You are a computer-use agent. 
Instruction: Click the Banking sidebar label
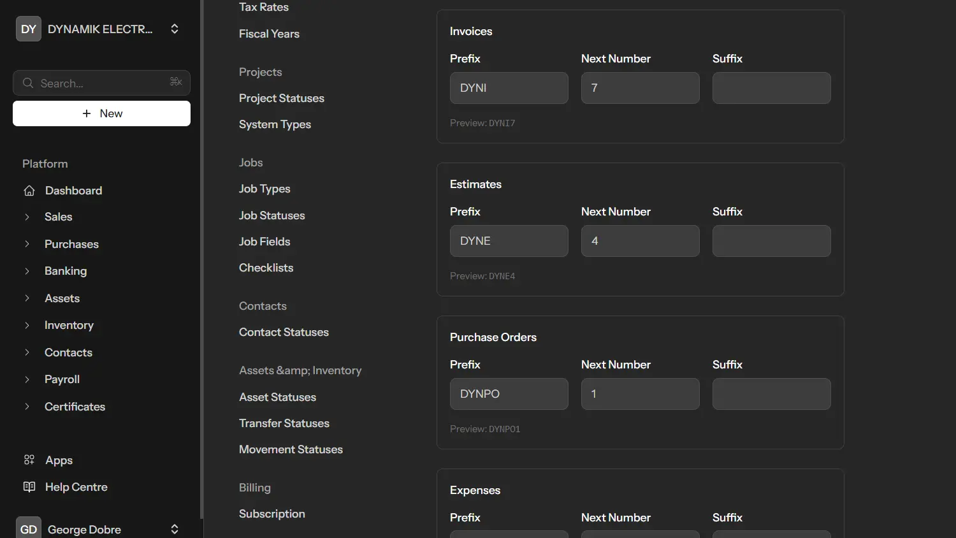[x=66, y=271]
